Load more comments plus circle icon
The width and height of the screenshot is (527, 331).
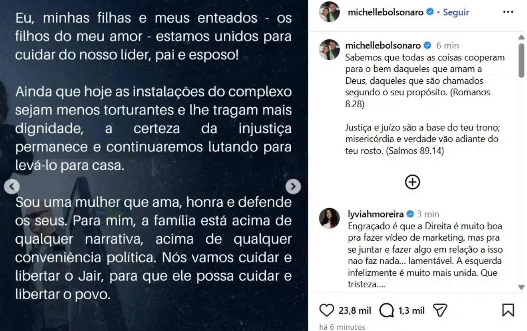(x=412, y=182)
